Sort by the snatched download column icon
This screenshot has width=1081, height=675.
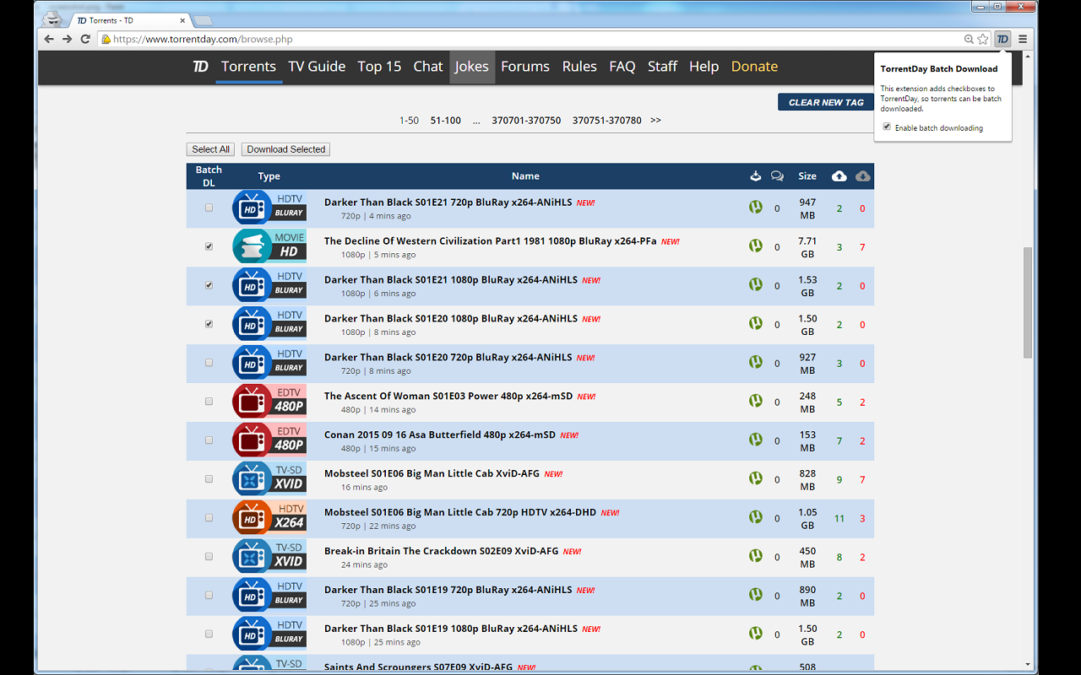[x=756, y=175]
